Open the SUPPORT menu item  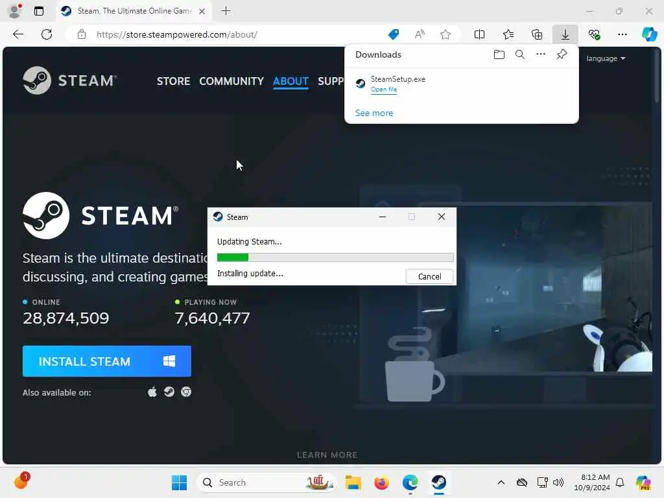(x=331, y=81)
